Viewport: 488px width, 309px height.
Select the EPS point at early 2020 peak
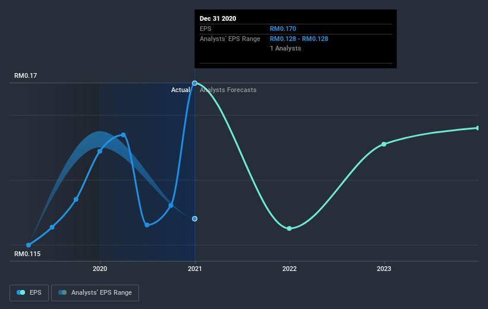(124, 135)
